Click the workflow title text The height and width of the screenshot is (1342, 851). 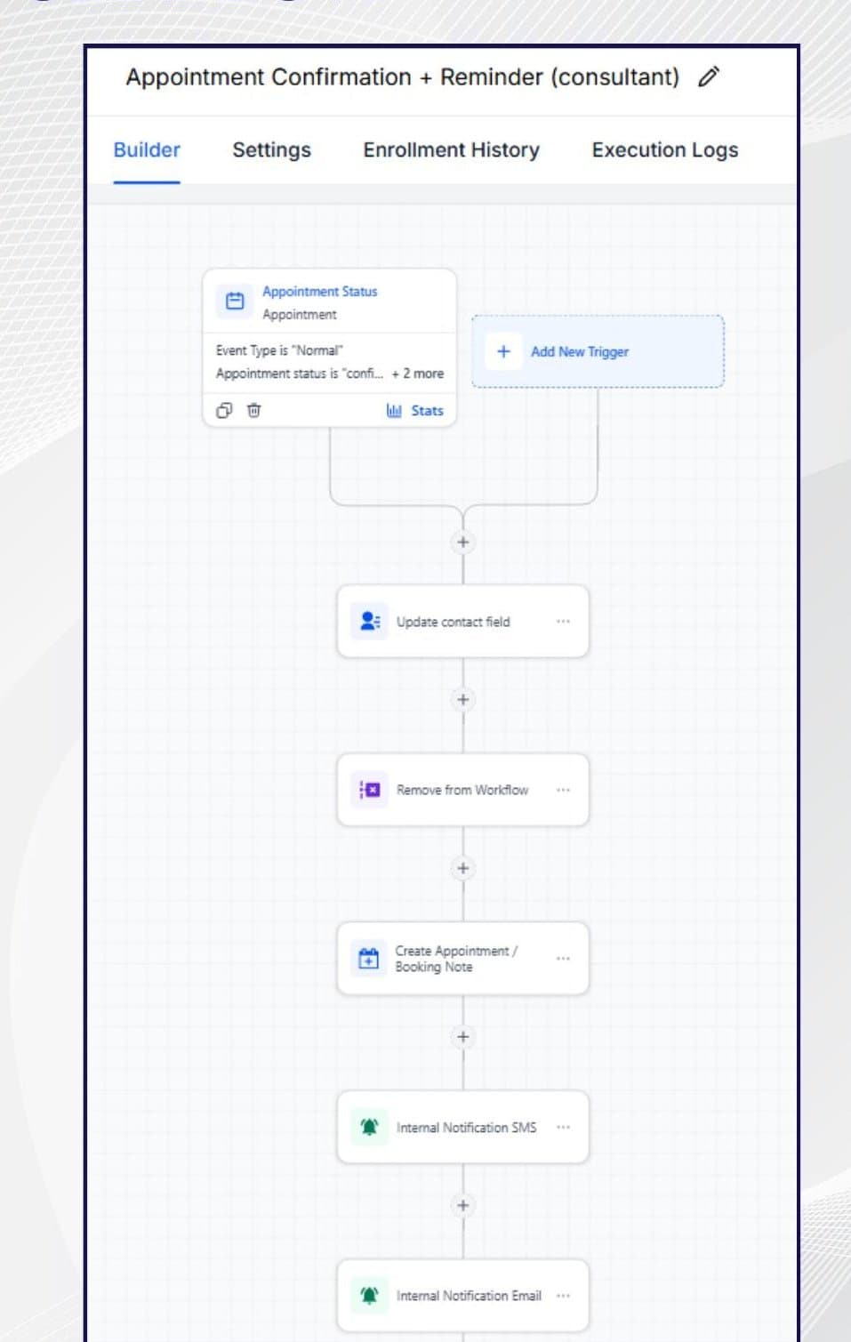coord(402,77)
